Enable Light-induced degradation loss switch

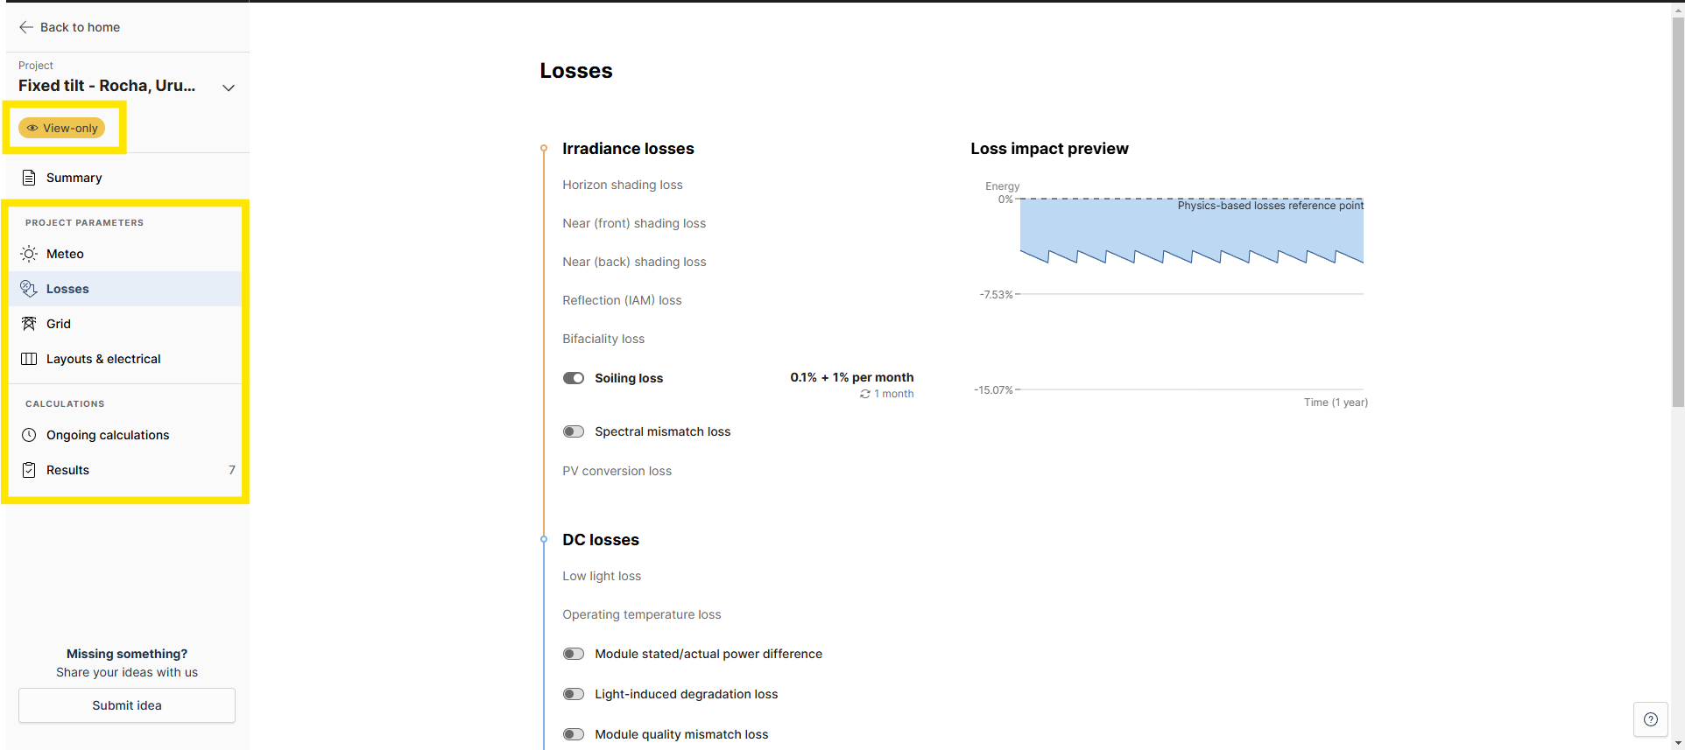(x=574, y=694)
